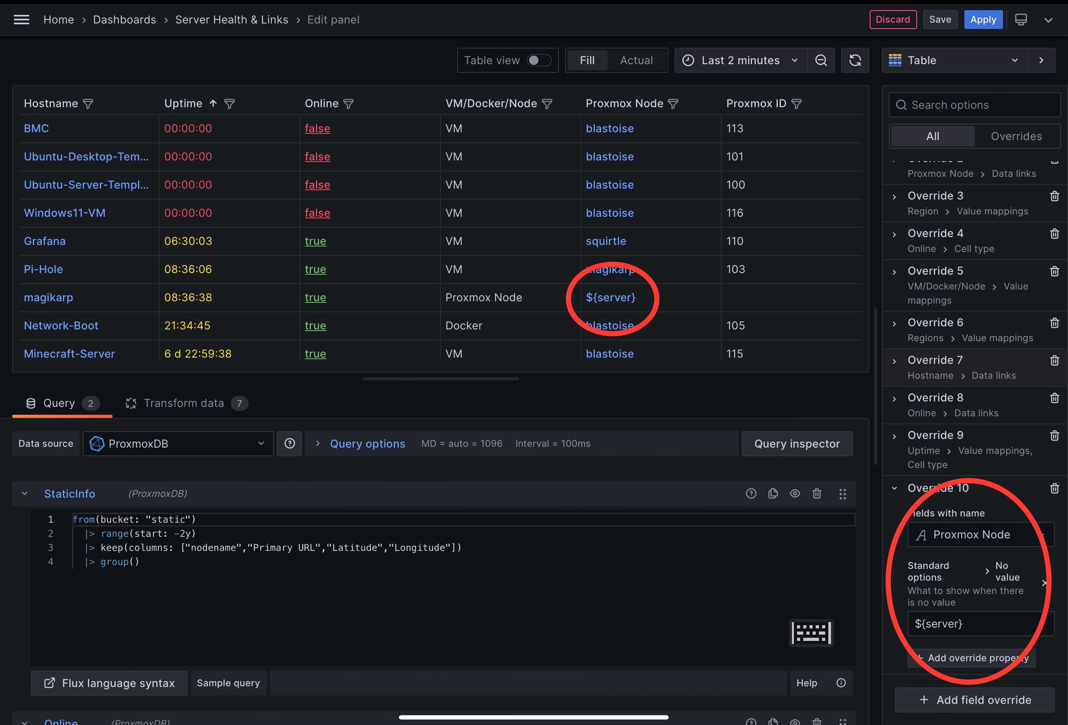Click in the Search options field

pyautogui.click(x=974, y=105)
